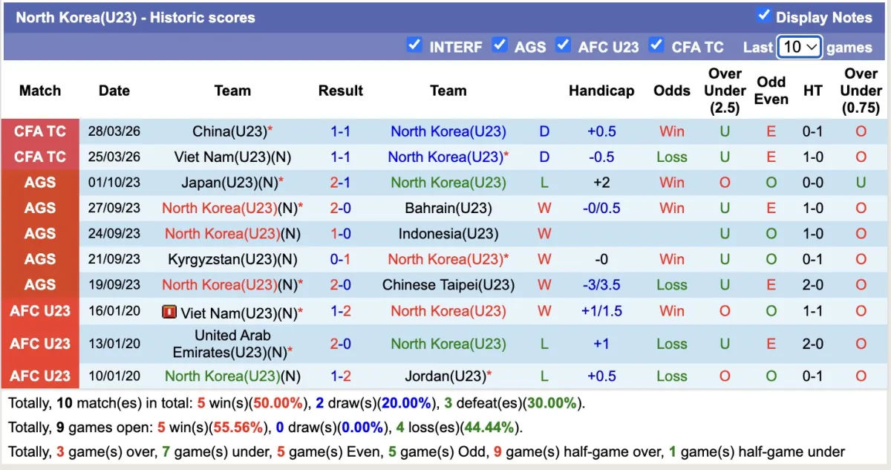Click the Handicap column header
891x470 pixels.
[x=601, y=91]
